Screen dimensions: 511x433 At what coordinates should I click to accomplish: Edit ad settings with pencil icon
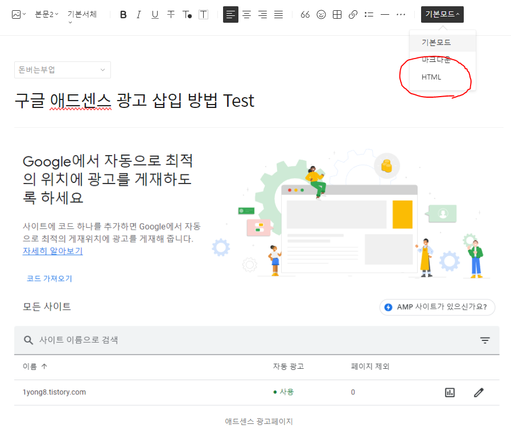point(479,393)
